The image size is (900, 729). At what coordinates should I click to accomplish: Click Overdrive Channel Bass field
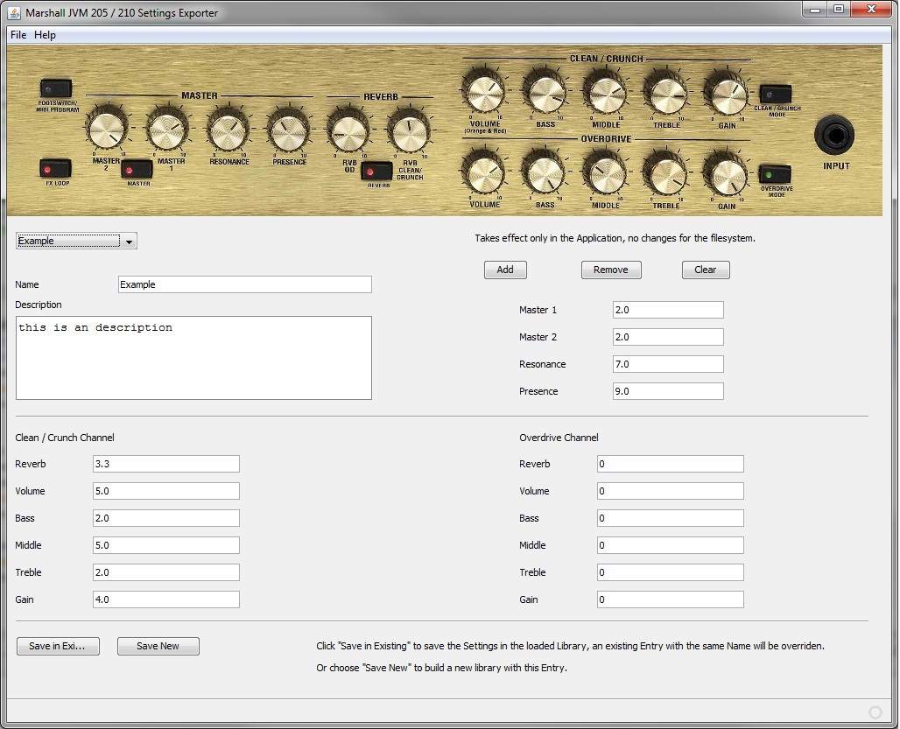tap(671, 518)
